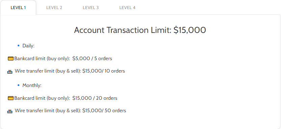This screenshot has width=281, height=129.
Task: Click the monthly bankcard credit card icon
Action: (x=11, y=98)
